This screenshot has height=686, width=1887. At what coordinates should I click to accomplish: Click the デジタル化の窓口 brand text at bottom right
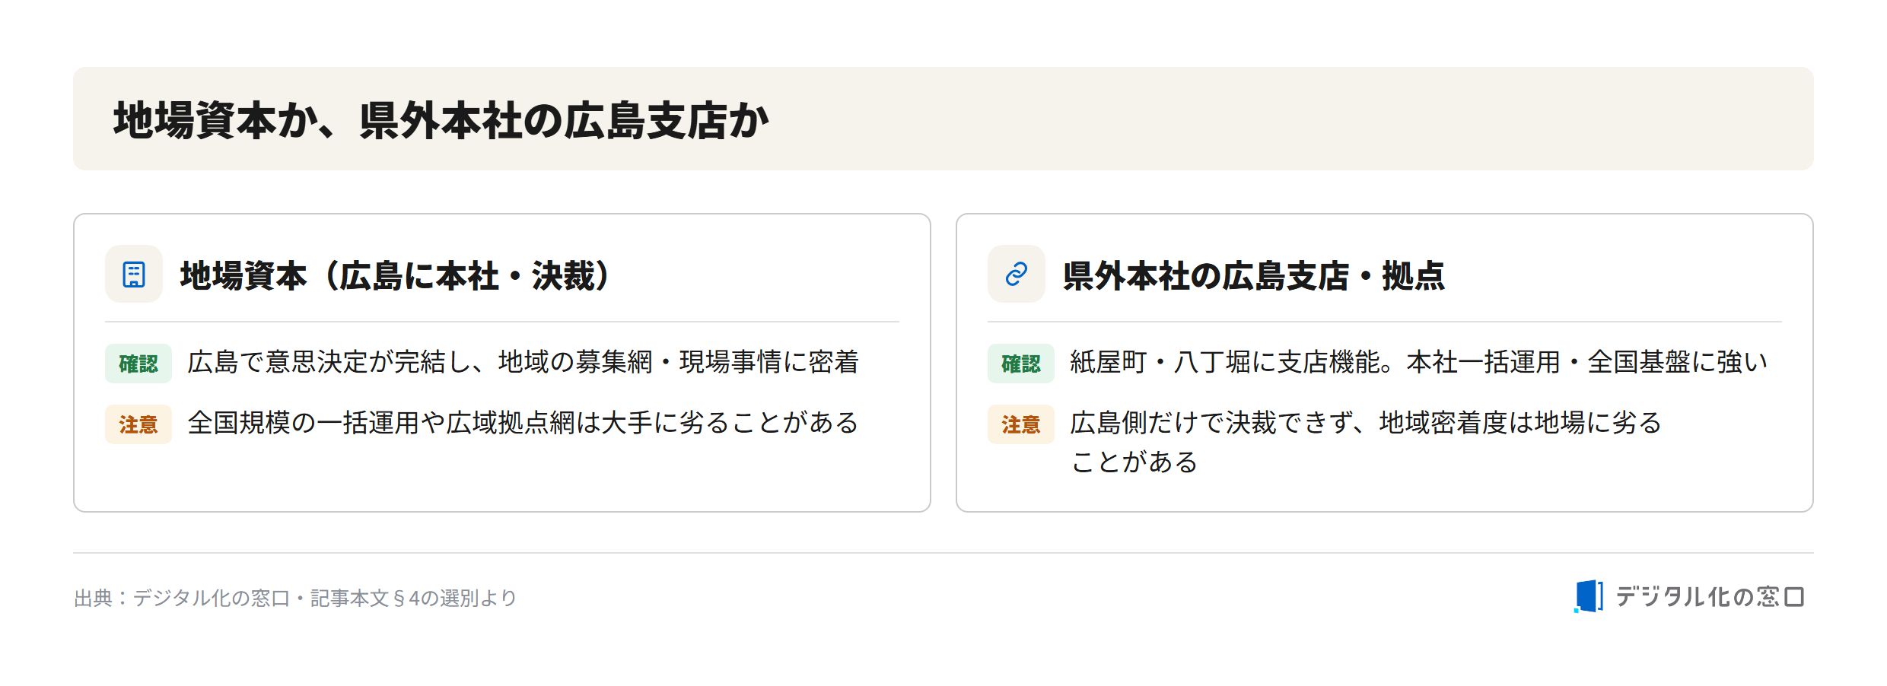point(1710,597)
